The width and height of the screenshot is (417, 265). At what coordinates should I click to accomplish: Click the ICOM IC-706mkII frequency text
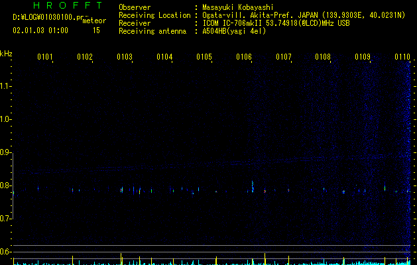coord(276,23)
